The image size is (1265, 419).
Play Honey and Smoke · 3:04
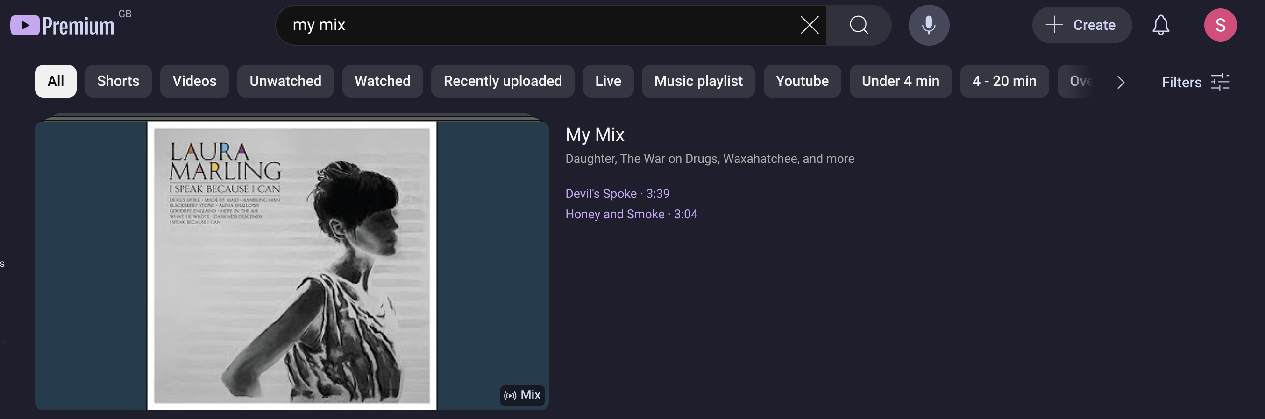[x=631, y=215]
